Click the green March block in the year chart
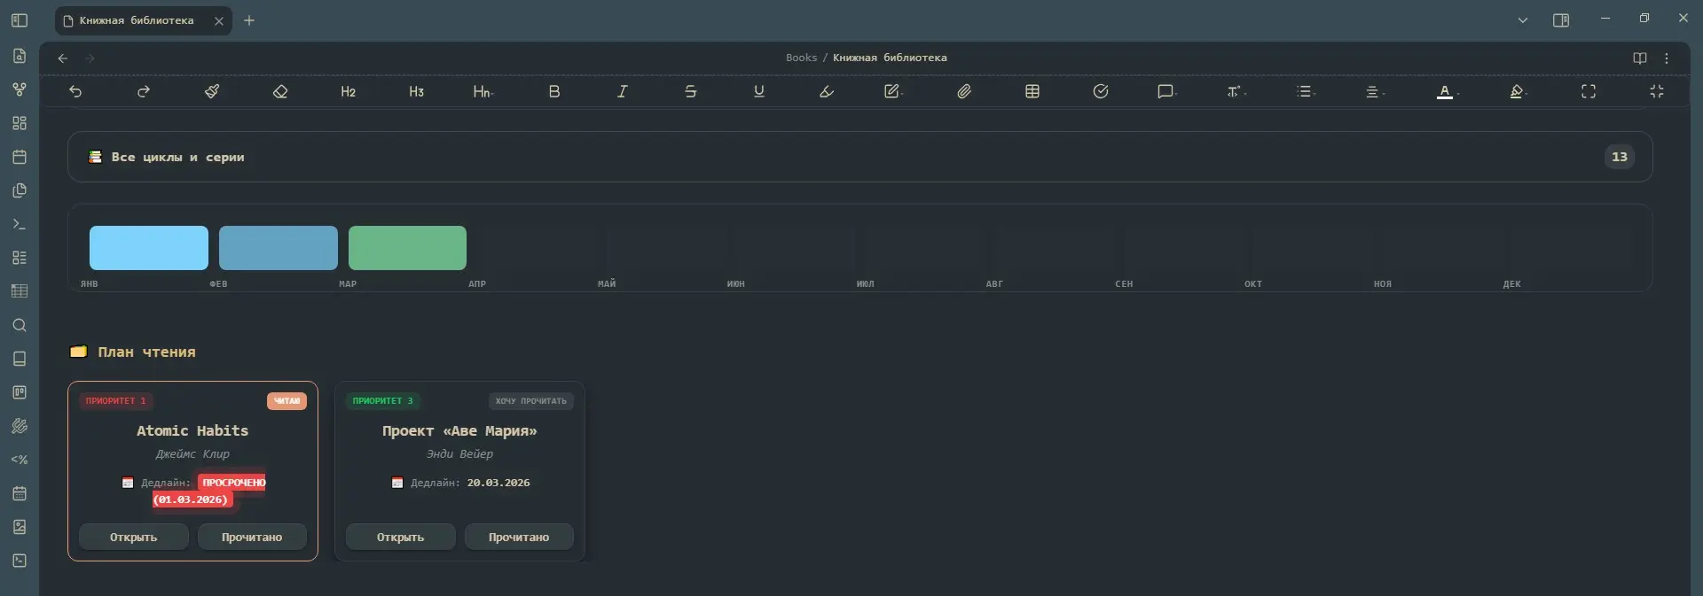1703x596 pixels. (407, 248)
